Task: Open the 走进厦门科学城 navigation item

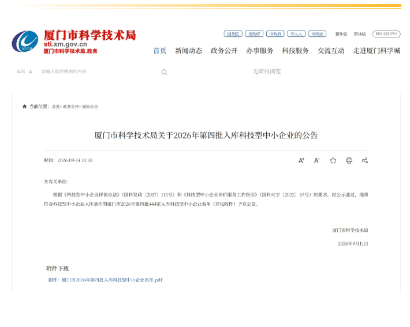Action: (377, 51)
